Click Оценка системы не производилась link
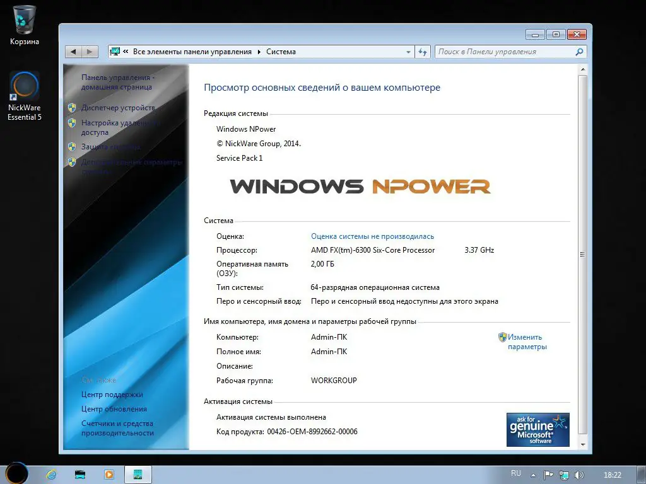The width and height of the screenshot is (646, 484). [x=372, y=236]
